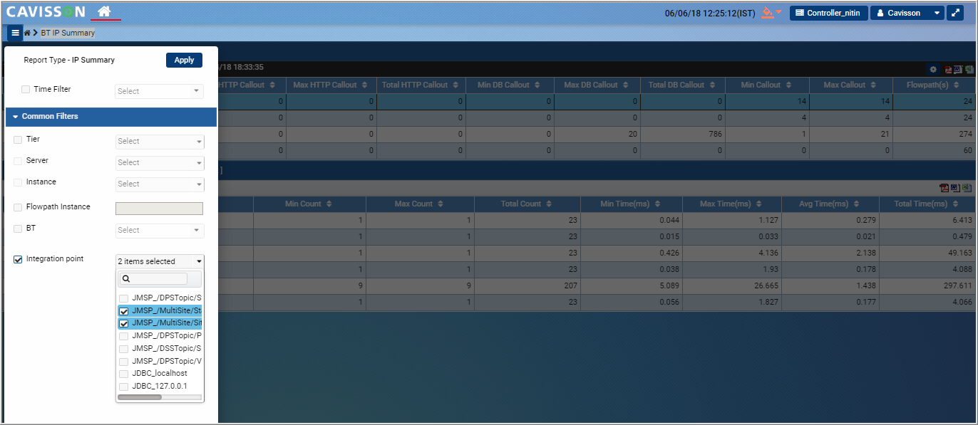The image size is (978, 425).
Task: Collapse the Common Filters section
Action: [x=110, y=116]
